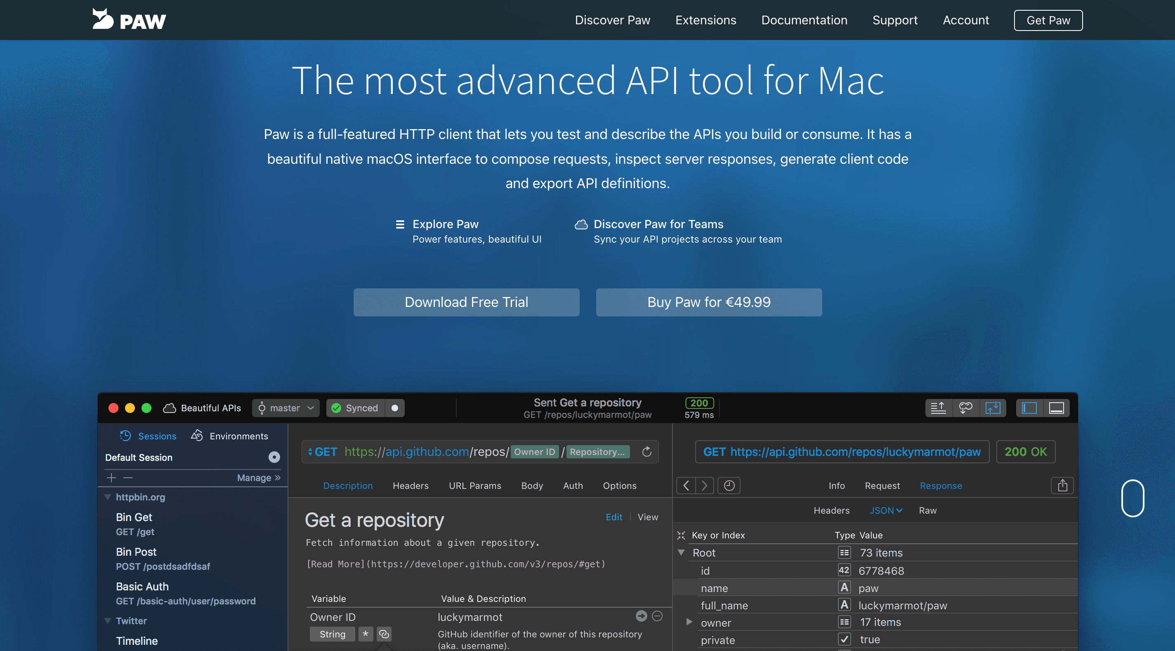Click the page scroll indicator
The height and width of the screenshot is (651, 1175).
click(x=1133, y=498)
